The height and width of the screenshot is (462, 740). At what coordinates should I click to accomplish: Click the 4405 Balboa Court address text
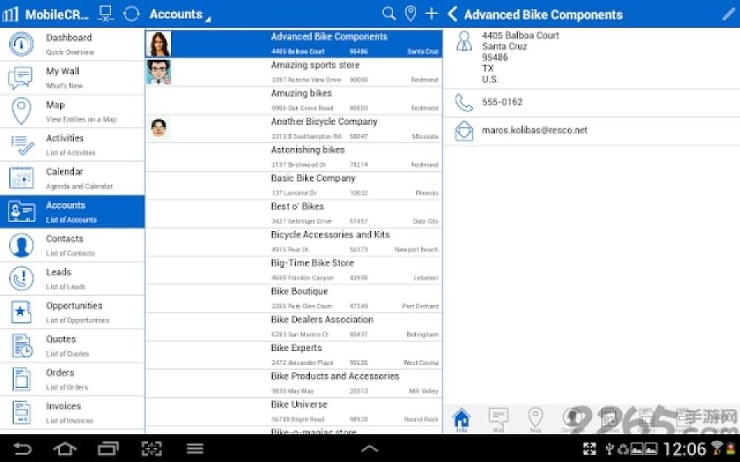click(x=520, y=35)
